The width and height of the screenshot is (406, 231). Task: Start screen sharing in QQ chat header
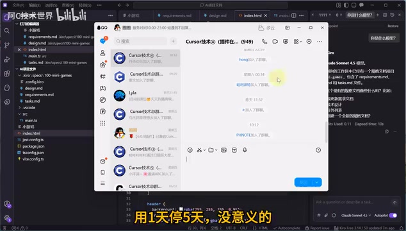286,42
